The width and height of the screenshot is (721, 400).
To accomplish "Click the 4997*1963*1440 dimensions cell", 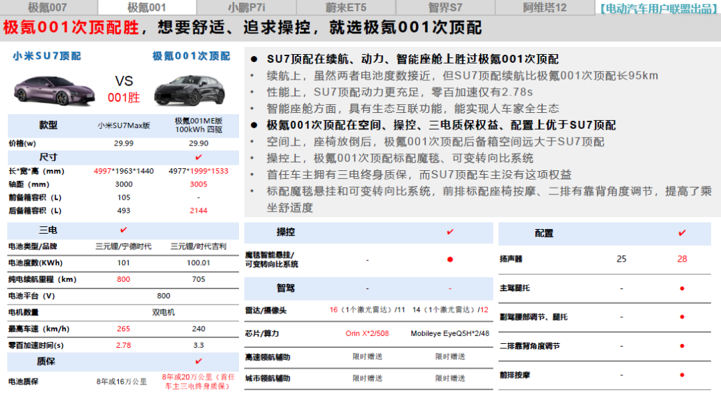I will 124,171.
